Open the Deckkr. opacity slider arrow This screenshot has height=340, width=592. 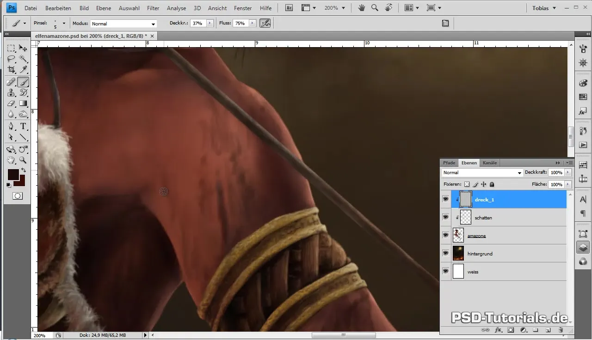coord(210,23)
